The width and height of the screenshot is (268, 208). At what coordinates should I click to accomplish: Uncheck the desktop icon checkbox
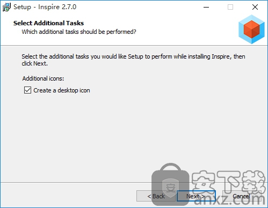point(27,90)
